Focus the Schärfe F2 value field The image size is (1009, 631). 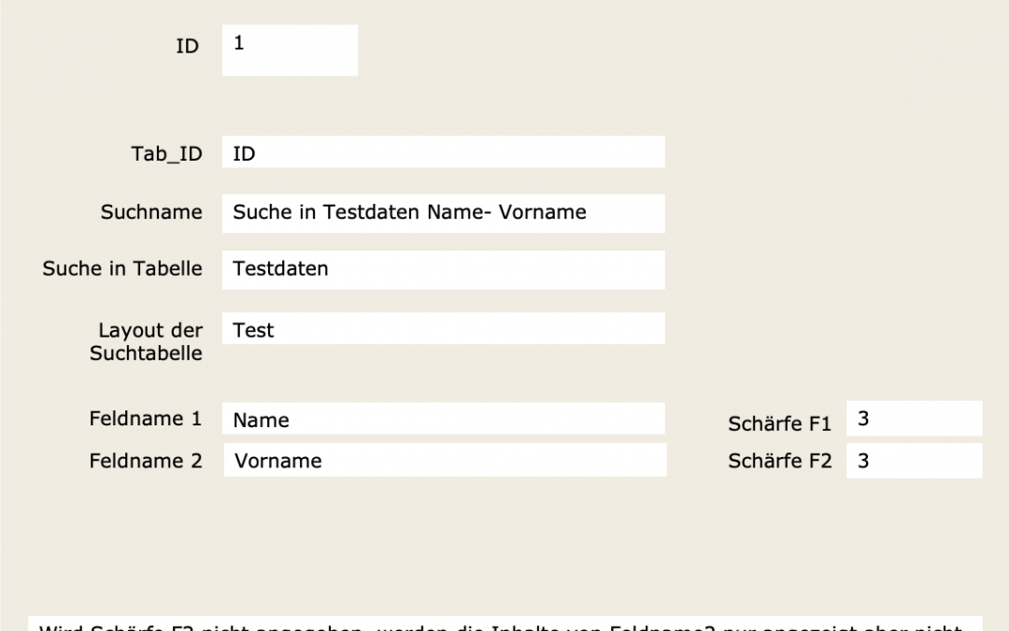(914, 461)
